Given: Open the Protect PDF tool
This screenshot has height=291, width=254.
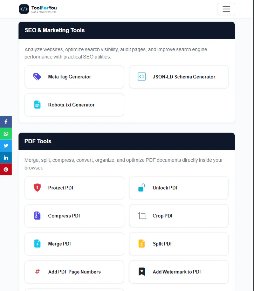Looking at the screenshot, I should tap(74, 188).
